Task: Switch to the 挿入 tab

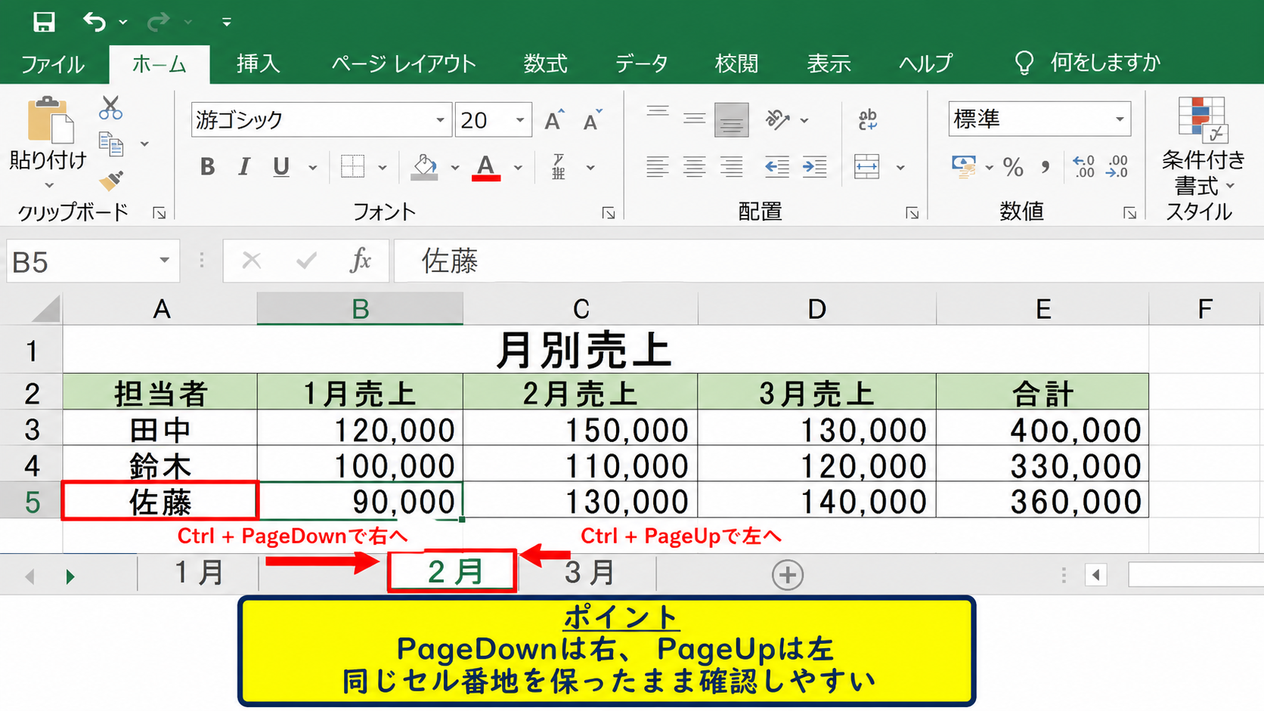Action: (x=259, y=63)
